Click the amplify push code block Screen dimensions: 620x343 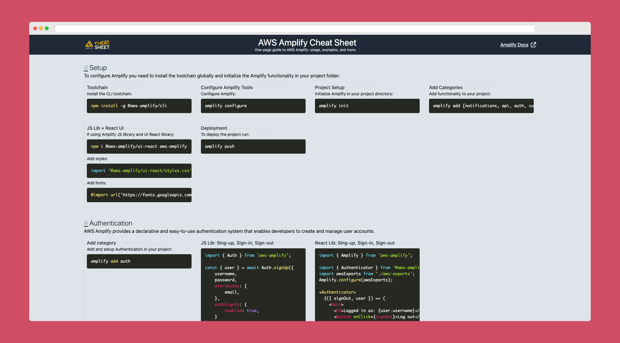[253, 146]
